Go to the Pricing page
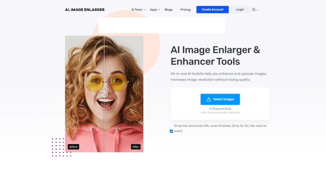 pos(185,10)
